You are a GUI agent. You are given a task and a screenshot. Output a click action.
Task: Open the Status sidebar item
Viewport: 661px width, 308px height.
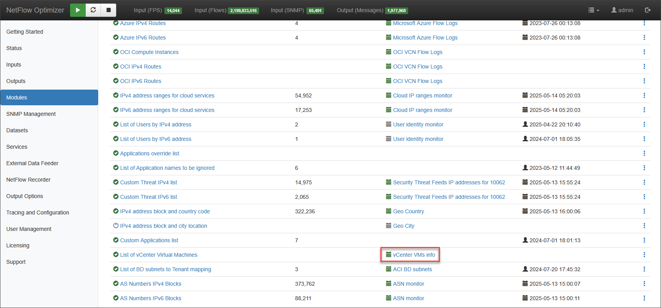click(x=49, y=48)
